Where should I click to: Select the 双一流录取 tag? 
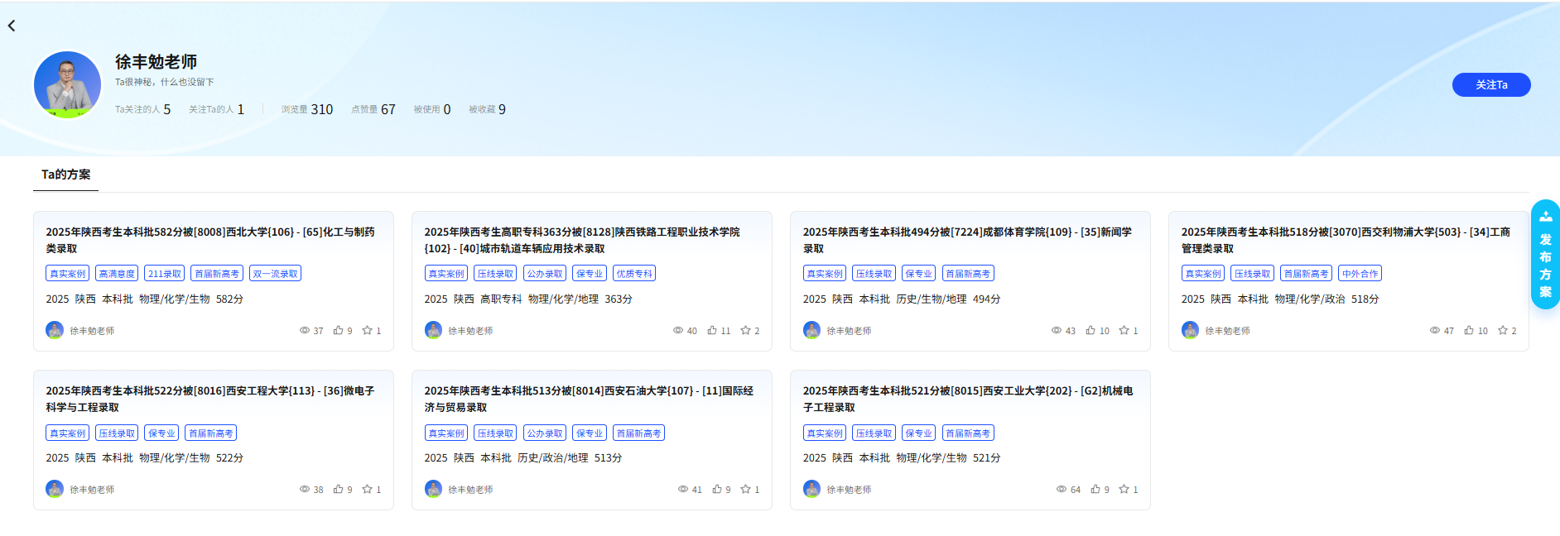[x=275, y=274]
